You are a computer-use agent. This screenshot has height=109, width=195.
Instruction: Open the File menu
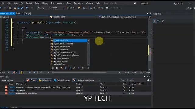(3, 3)
